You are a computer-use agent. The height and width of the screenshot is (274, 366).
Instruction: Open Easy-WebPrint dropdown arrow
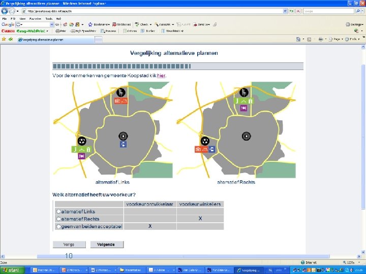[x=47, y=31]
